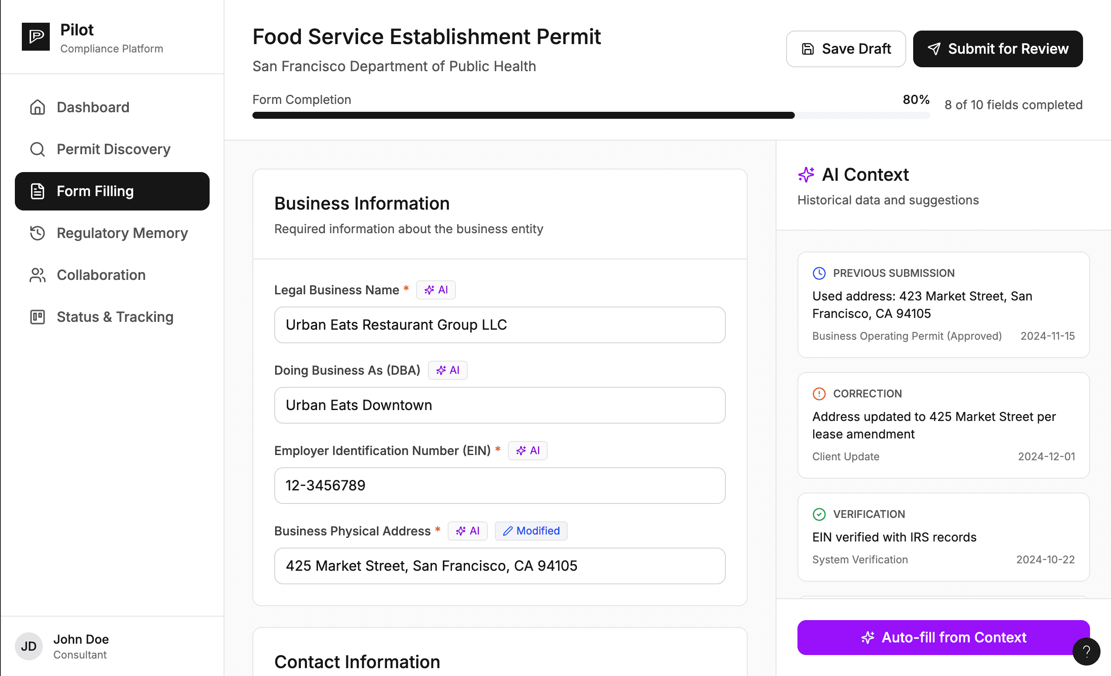Click the Pilot logo icon

[x=36, y=37]
